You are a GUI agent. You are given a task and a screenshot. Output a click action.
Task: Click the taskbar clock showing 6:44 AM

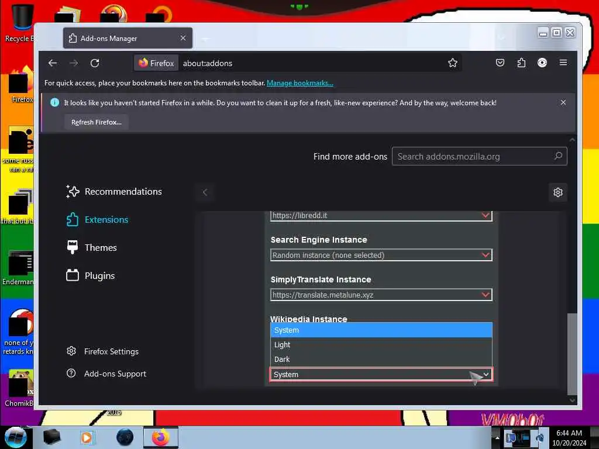click(569, 437)
